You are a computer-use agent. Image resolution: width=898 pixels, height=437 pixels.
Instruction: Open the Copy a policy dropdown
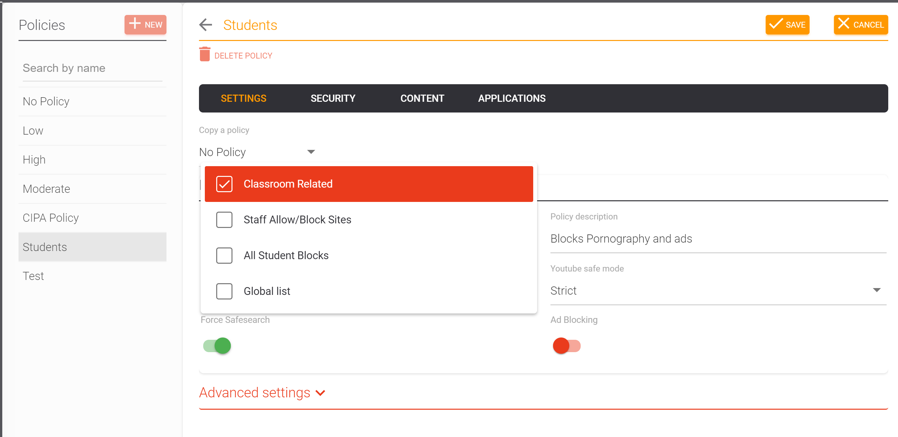[x=257, y=152]
